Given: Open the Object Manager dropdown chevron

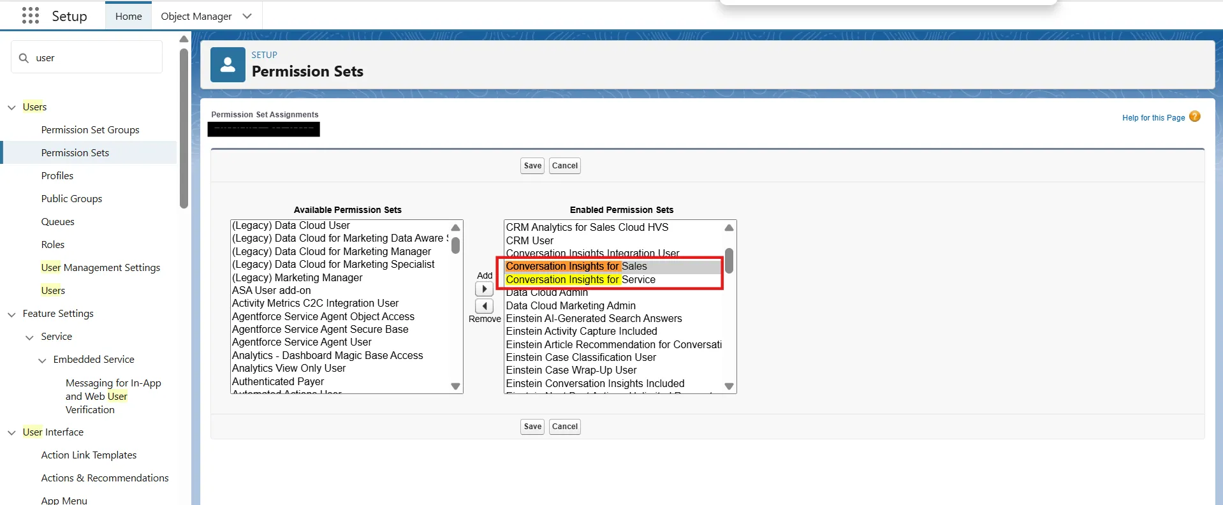Looking at the screenshot, I should 247,16.
